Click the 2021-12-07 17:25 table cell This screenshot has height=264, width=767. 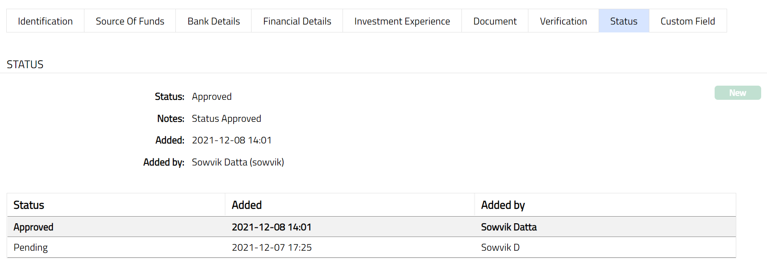pos(271,247)
